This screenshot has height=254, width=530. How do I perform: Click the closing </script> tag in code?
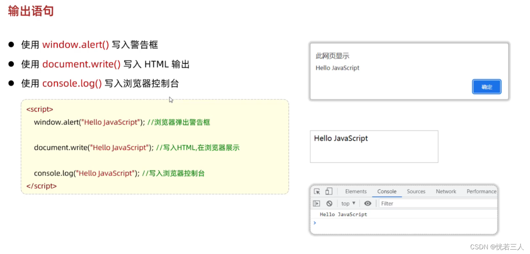tap(41, 186)
